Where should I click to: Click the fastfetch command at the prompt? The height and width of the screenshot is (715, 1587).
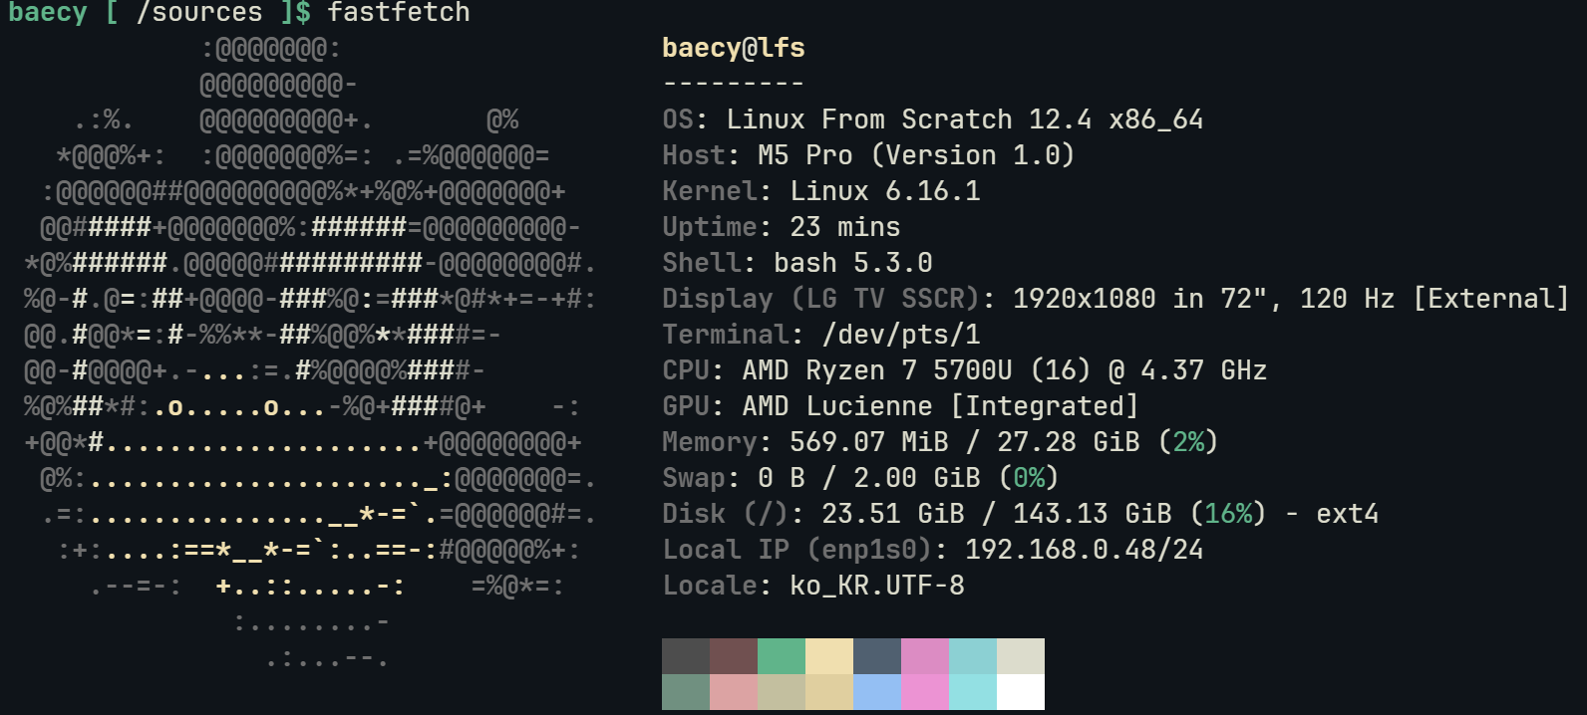tap(398, 13)
